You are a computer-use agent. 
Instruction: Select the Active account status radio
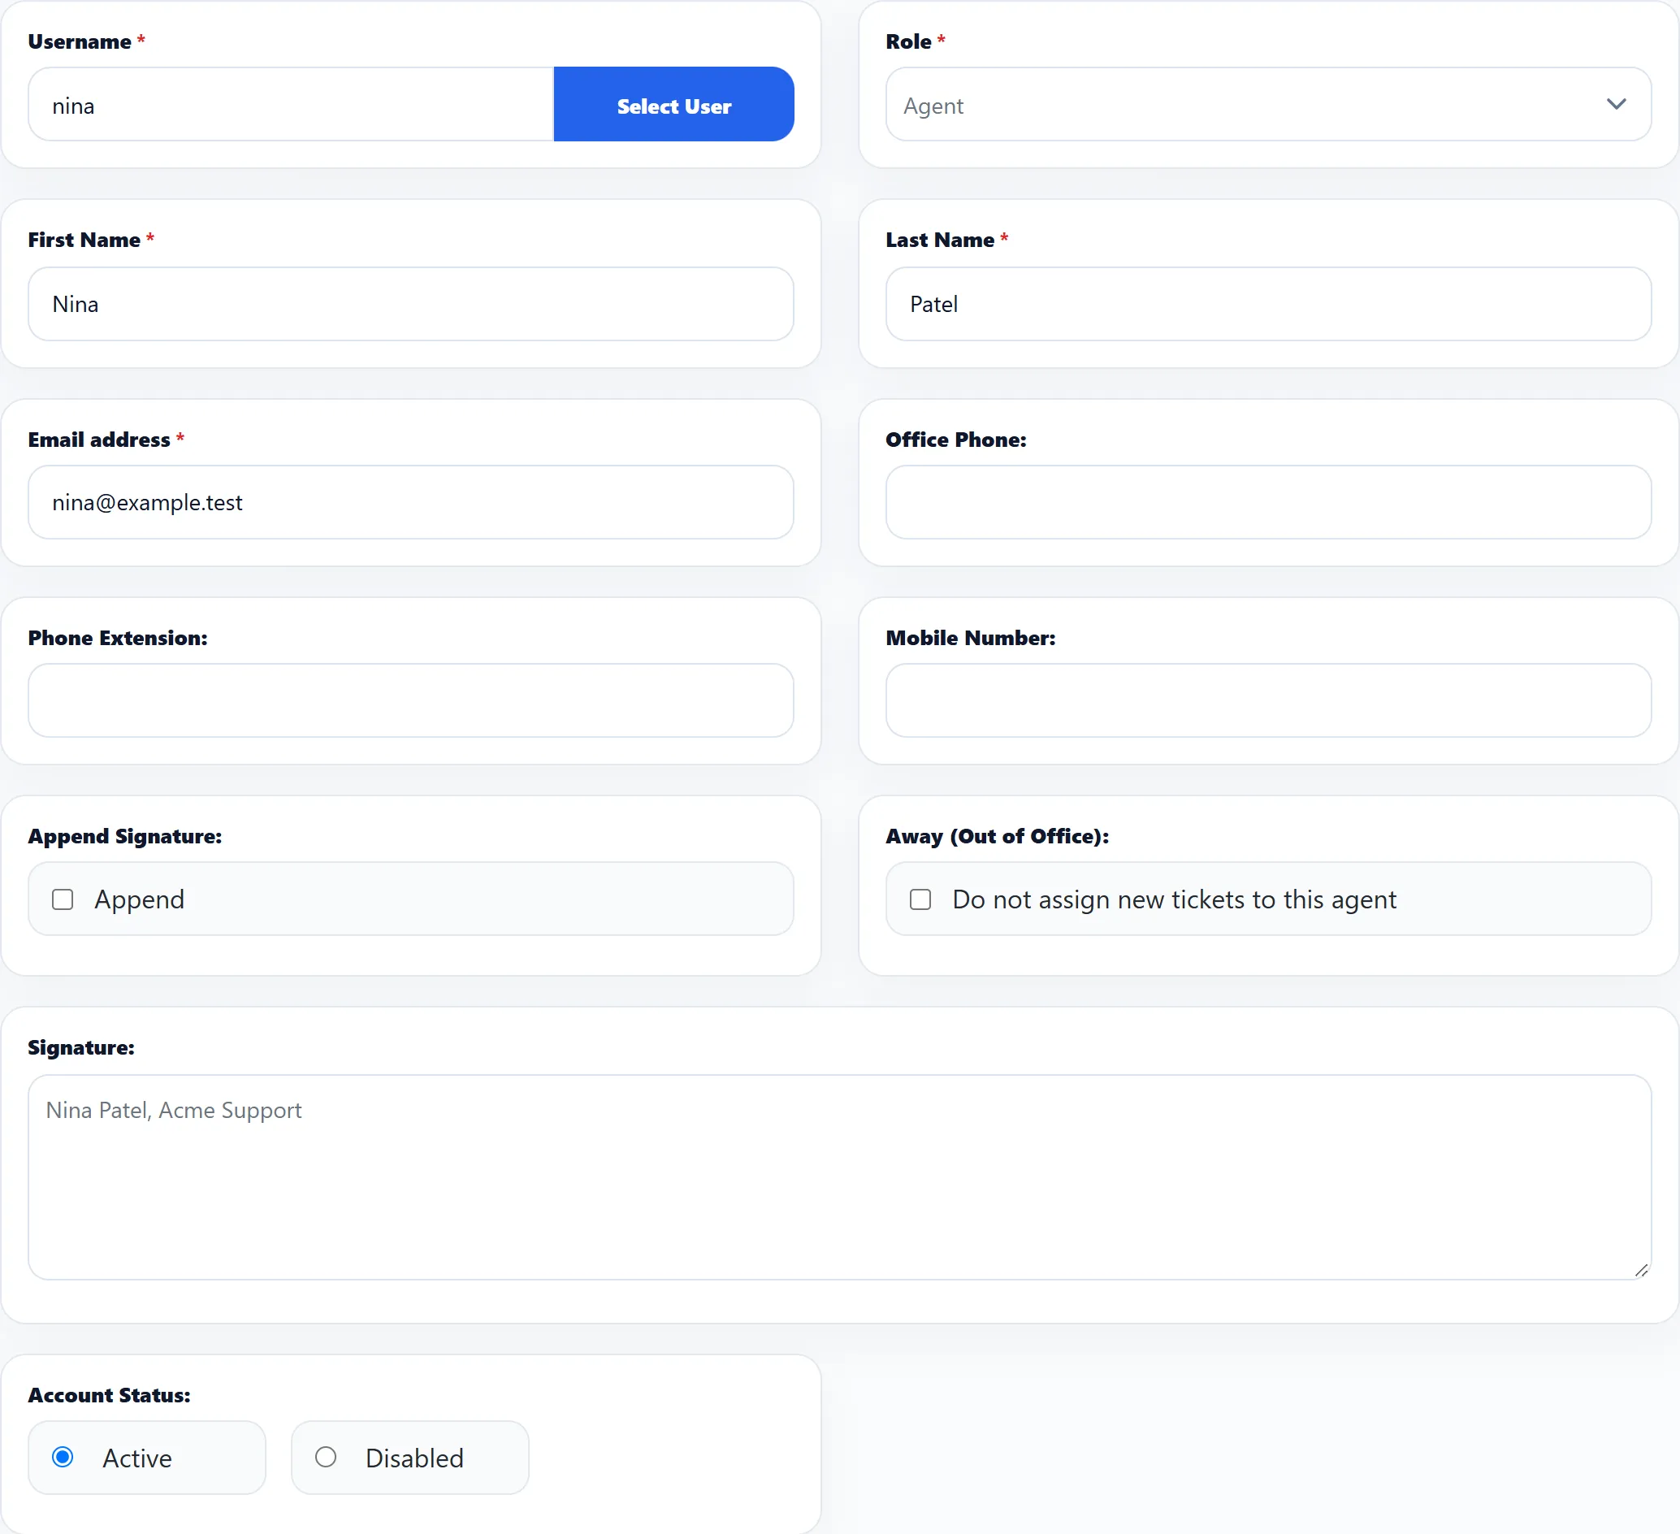pyautogui.click(x=63, y=1457)
